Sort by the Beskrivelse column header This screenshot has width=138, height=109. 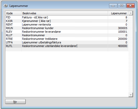click(65, 13)
